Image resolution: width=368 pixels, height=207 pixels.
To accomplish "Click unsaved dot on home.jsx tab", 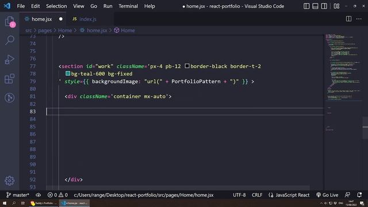I will pos(61,19).
